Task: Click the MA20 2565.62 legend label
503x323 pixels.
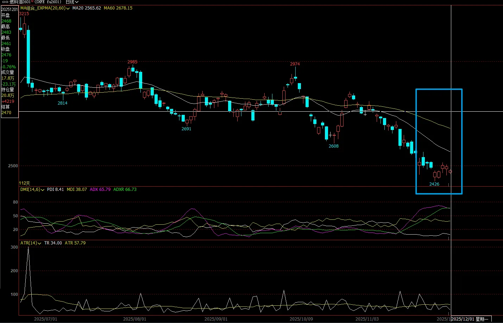Action: click(x=87, y=8)
